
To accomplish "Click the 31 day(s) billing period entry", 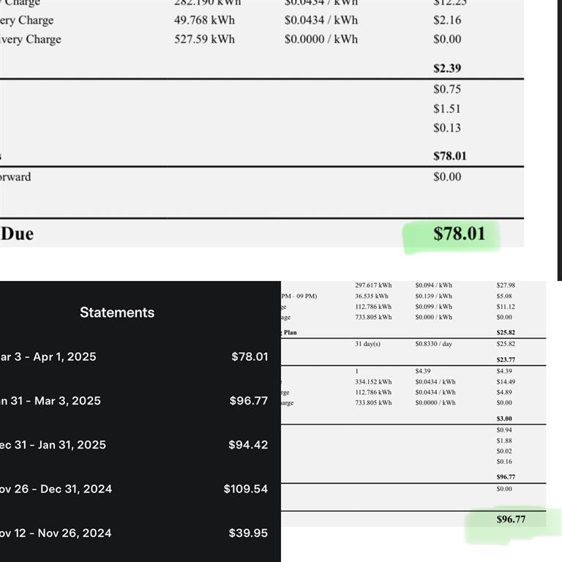I will click(367, 344).
